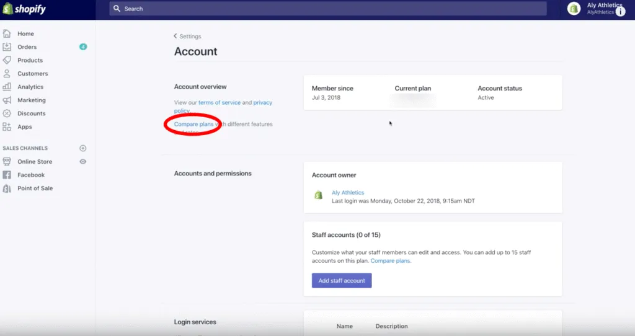Click the SALES CHANNELS section label

tap(25, 148)
